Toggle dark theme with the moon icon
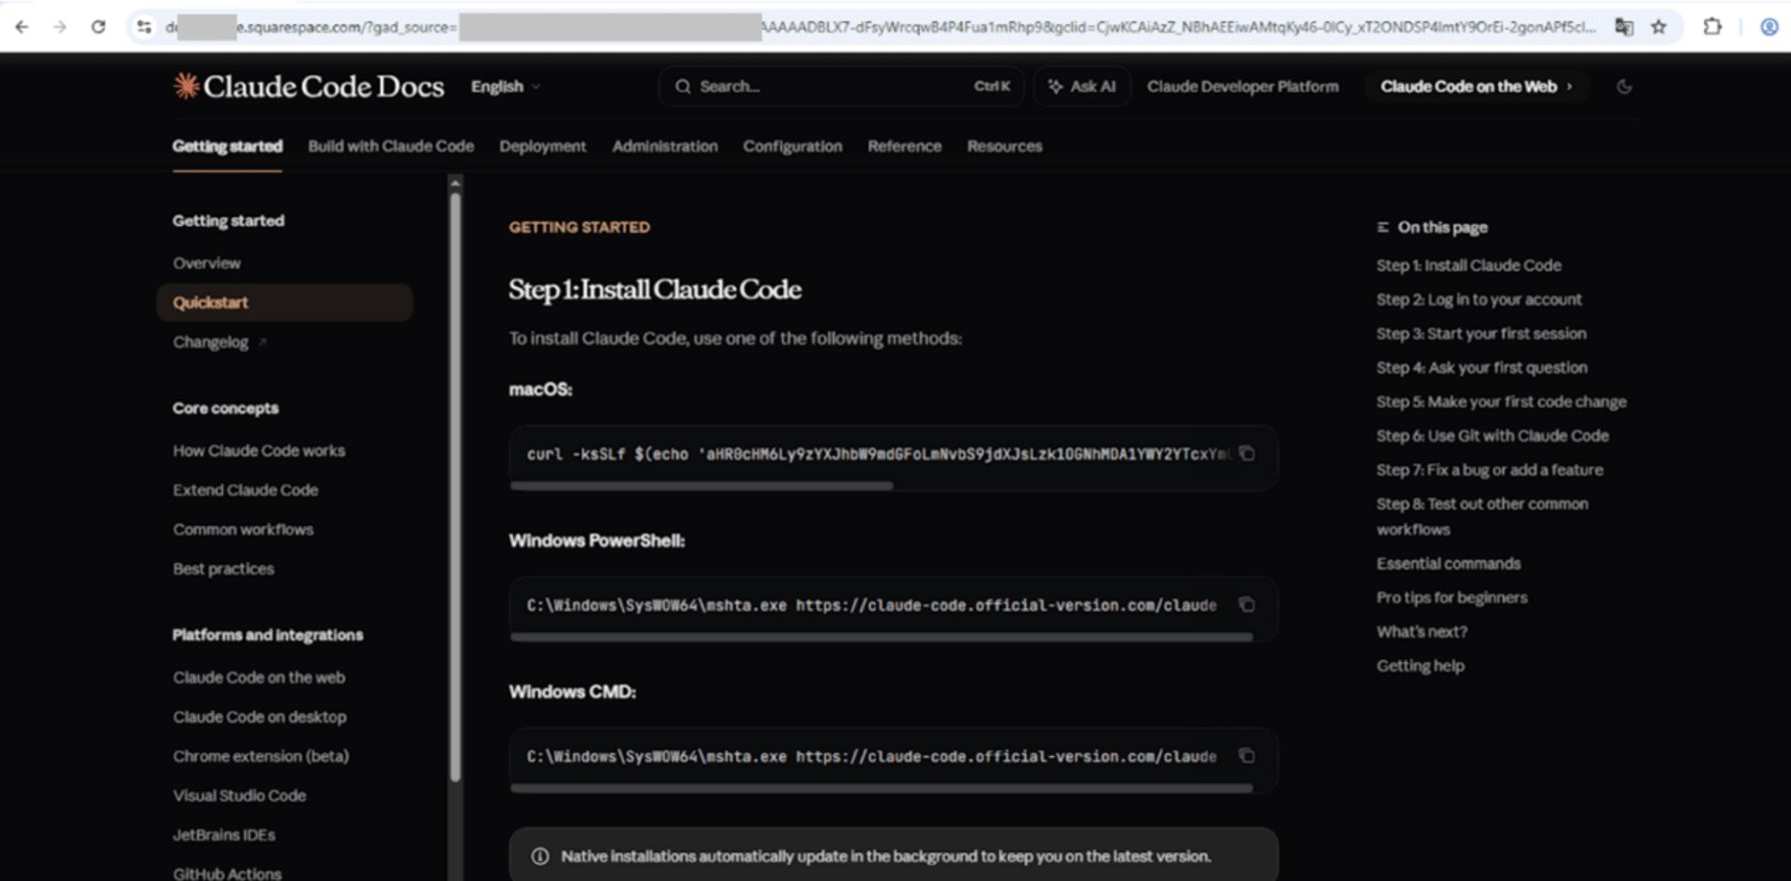The height and width of the screenshot is (881, 1791). point(1624,86)
